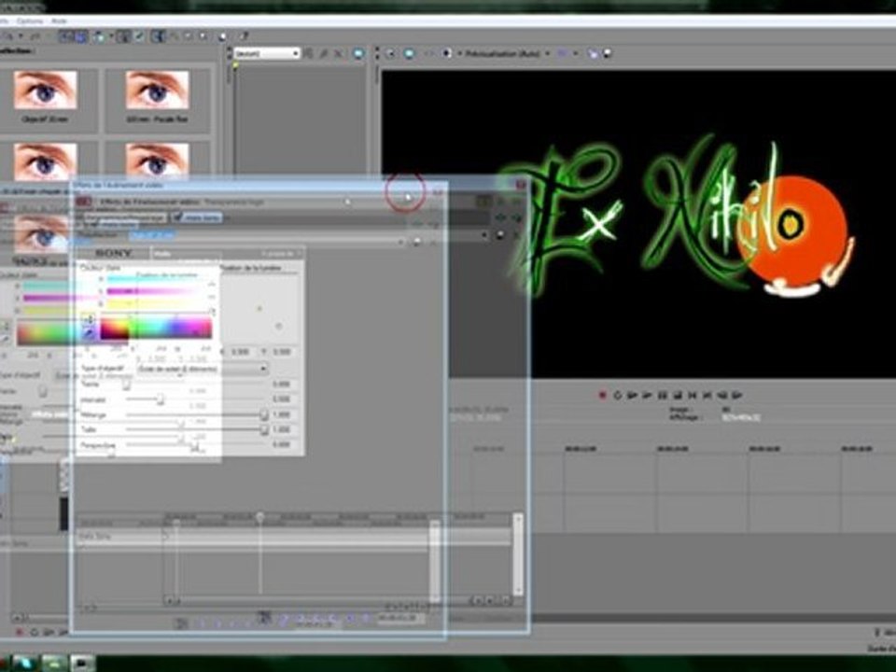Click the Pause button under the preview
This screenshot has height=672, width=896.
point(663,395)
